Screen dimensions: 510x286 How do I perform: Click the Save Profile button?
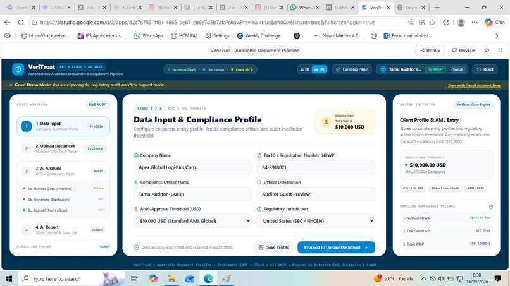[x=274, y=247]
